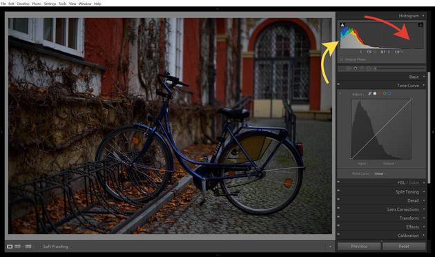Select the Radial Filter tool
Viewport: 435px width, 257px height.
pos(369,68)
